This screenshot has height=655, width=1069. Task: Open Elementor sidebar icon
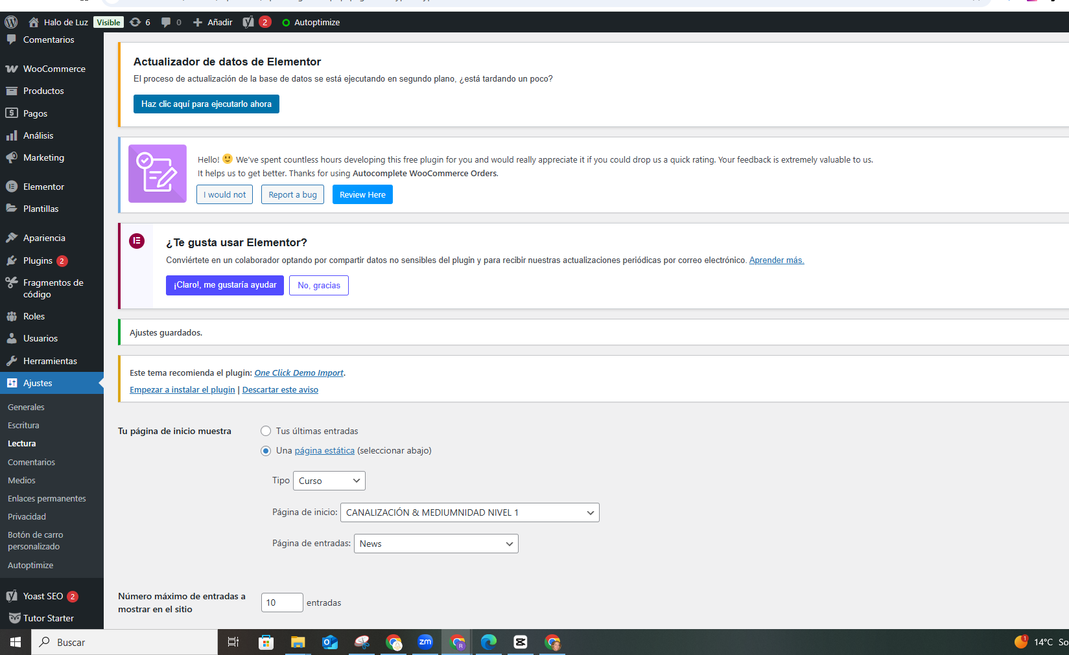click(12, 187)
